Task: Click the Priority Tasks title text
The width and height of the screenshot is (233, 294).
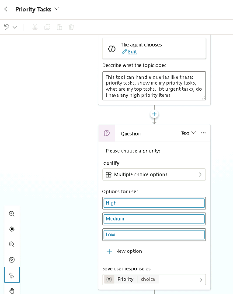Action: (33, 9)
